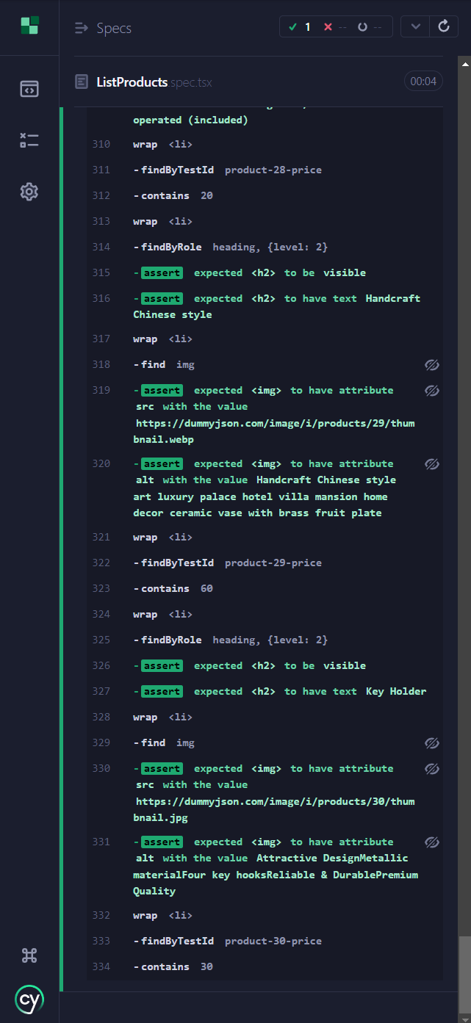The image size is (471, 1023).
Task: Expand the Specs list panel icon
Action: pyautogui.click(x=81, y=28)
